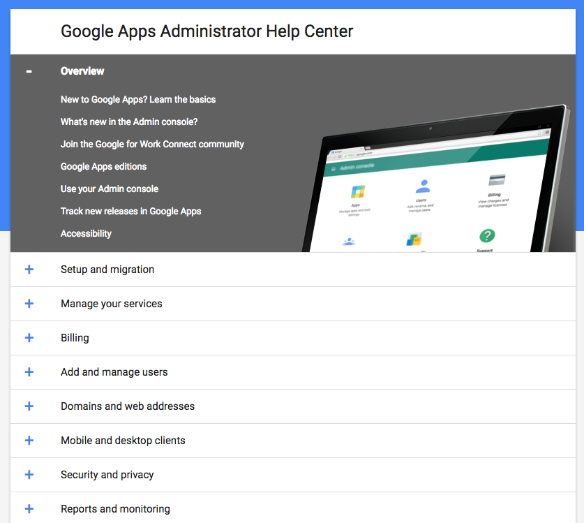Click the Reports and monitoring title
Screen dimensions: 584x523
pyautogui.click(x=115, y=509)
